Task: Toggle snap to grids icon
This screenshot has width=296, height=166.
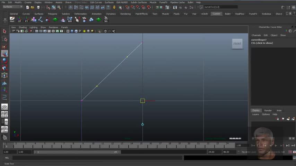Action: (128, 7)
